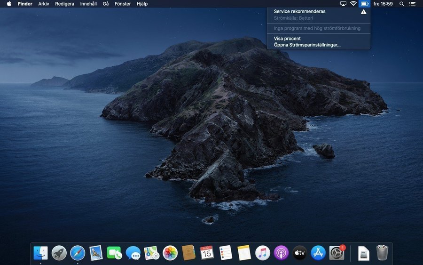Launch Podcasts from the Dock
The width and height of the screenshot is (423, 265).
pyautogui.click(x=281, y=253)
